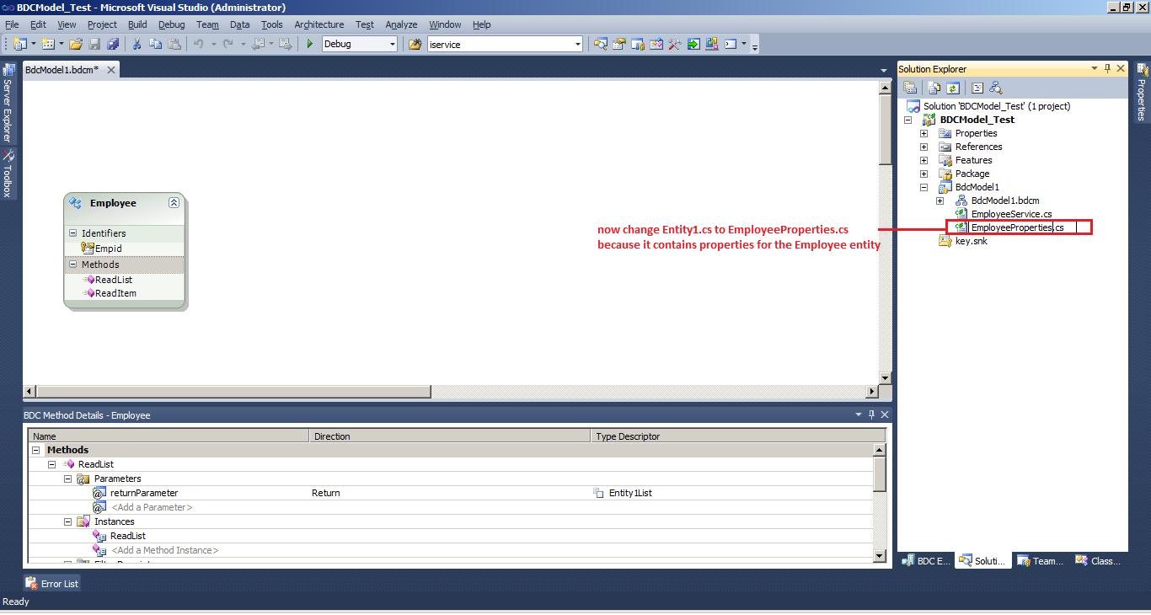Open the File menu

(12, 24)
